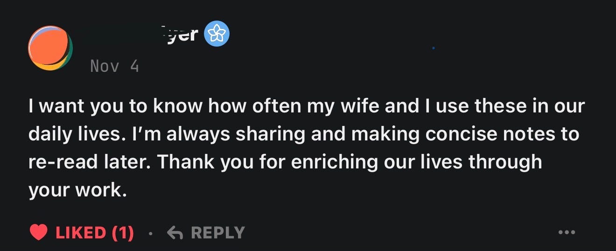Image resolution: width=616 pixels, height=251 pixels.
Task: Open the comment's Nov 4 timestamp
Action: point(114,66)
